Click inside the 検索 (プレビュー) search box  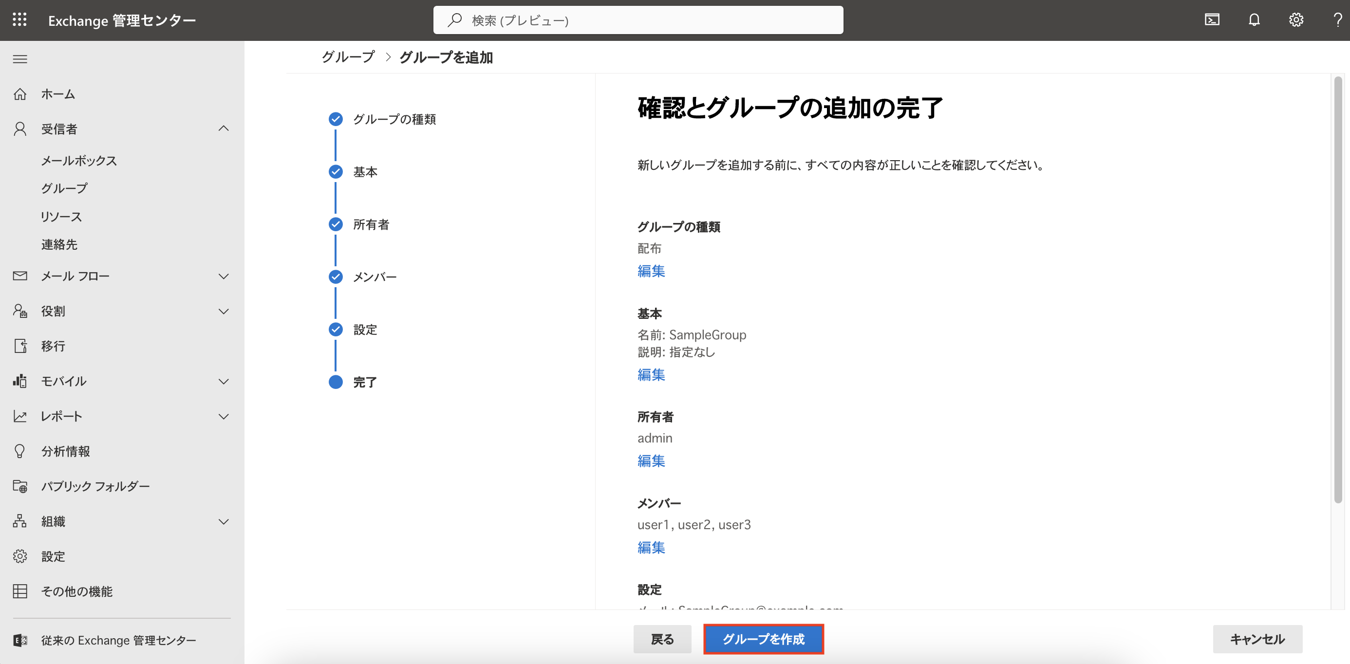(638, 20)
